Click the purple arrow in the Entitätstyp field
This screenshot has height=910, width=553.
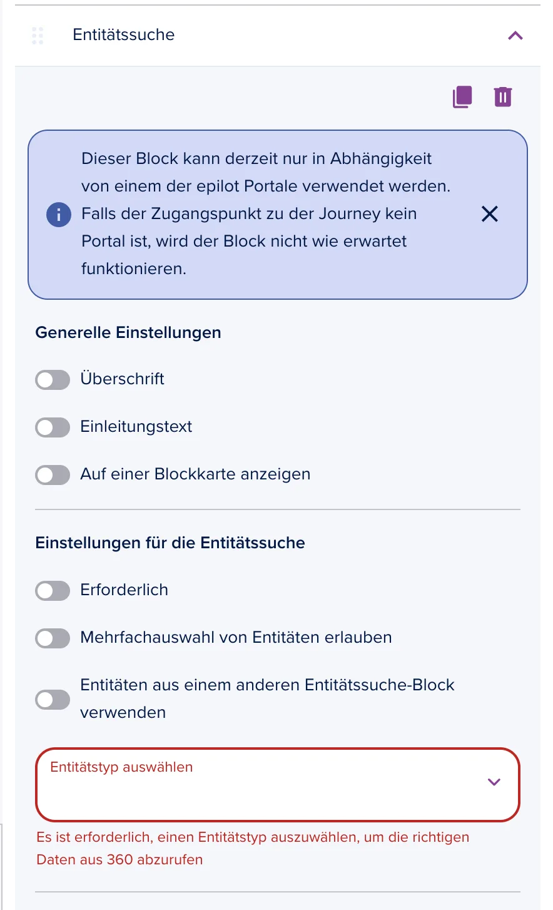click(494, 782)
